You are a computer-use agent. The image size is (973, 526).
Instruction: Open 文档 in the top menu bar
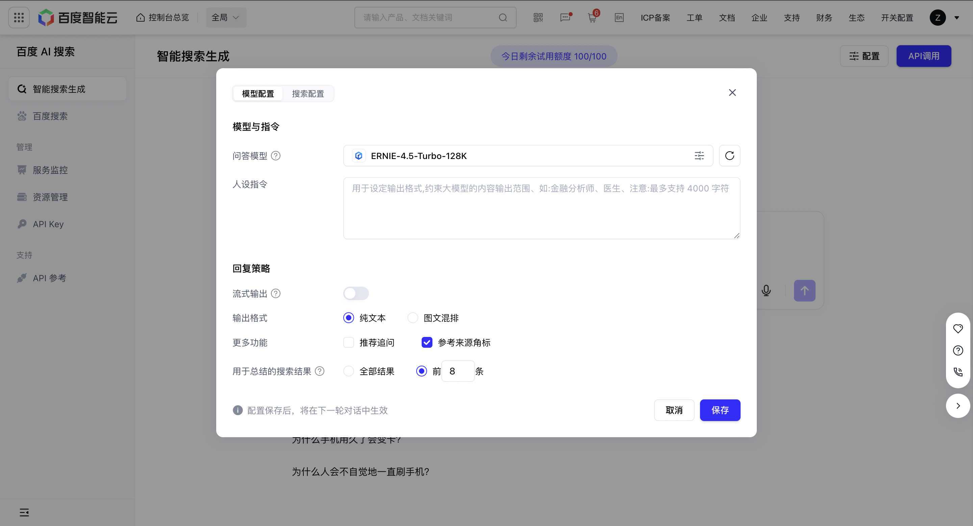click(x=727, y=18)
